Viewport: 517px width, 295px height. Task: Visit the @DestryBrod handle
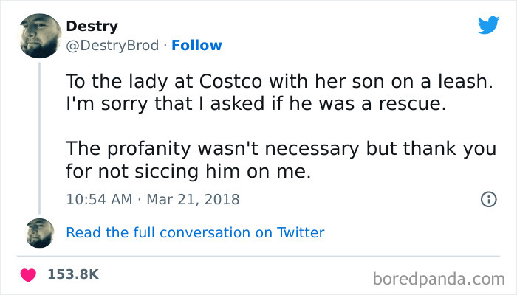pos(112,46)
